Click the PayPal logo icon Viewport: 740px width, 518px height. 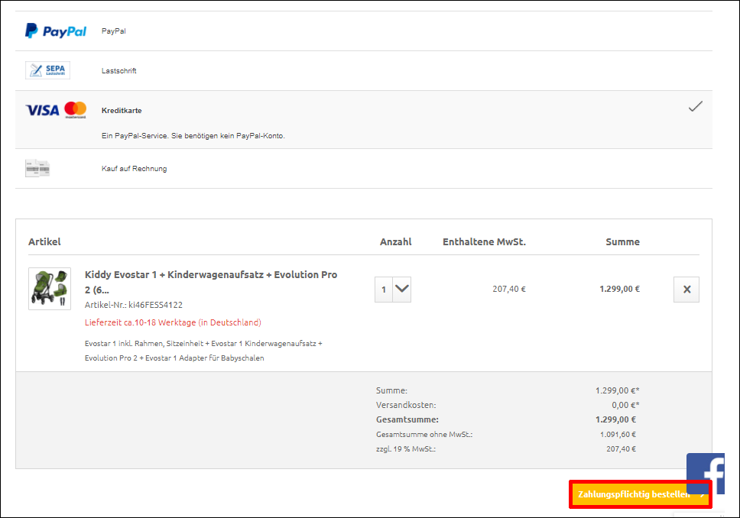click(x=56, y=31)
